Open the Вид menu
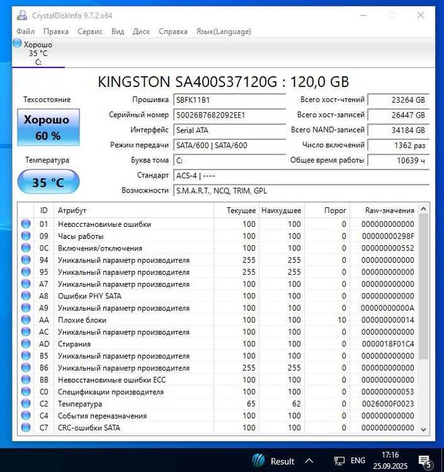The width and height of the screenshot is (444, 472). [x=117, y=31]
